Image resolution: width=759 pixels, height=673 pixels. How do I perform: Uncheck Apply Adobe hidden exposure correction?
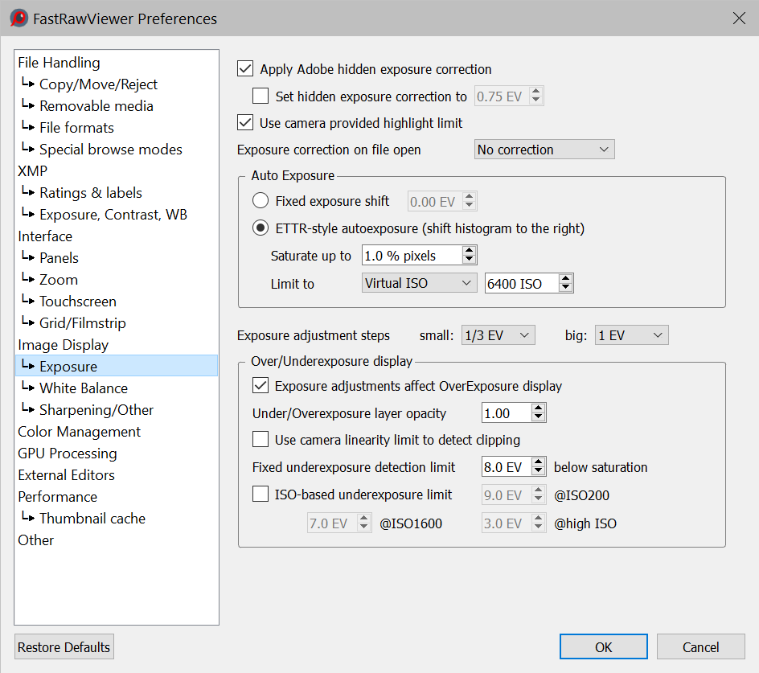(x=246, y=69)
